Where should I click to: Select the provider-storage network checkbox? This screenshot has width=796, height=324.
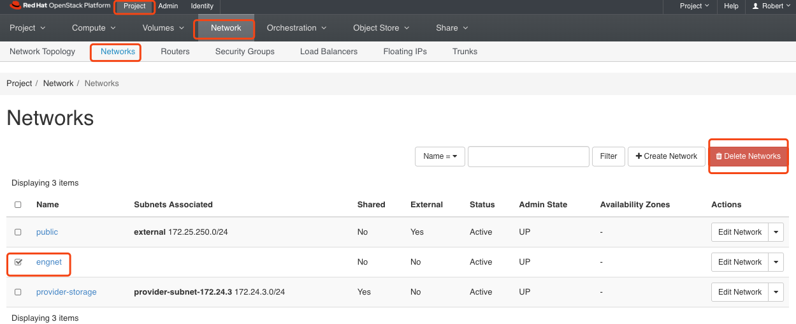tap(18, 292)
